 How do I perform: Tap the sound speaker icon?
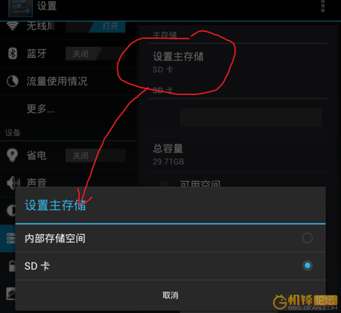point(13,183)
